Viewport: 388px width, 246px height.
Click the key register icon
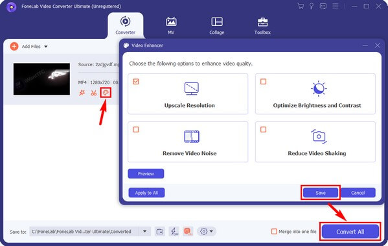coord(312,6)
